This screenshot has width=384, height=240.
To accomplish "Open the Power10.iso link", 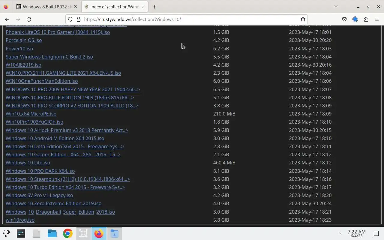I will pos(19,49).
